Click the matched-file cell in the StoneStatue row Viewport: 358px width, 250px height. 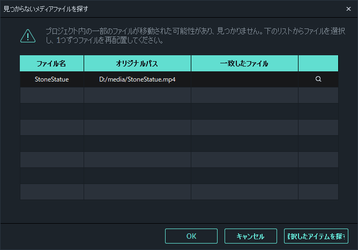coord(244,79)
